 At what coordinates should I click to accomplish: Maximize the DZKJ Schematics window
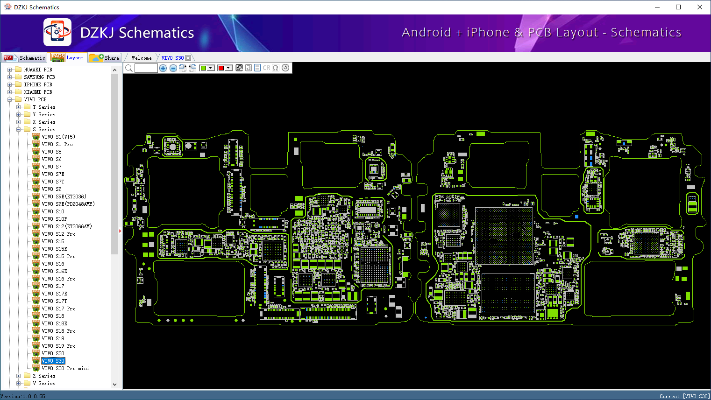tap(678, 7)
